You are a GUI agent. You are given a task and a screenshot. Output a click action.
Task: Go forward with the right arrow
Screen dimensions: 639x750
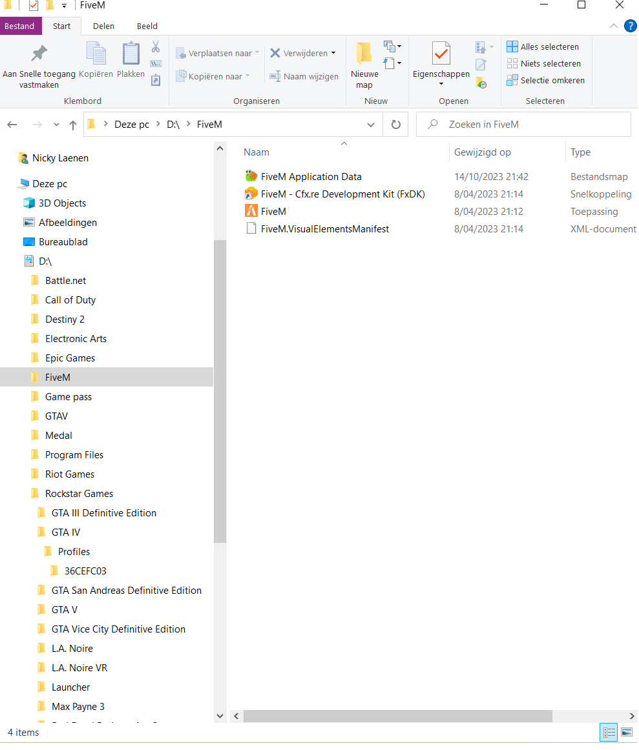click(37, 125)
